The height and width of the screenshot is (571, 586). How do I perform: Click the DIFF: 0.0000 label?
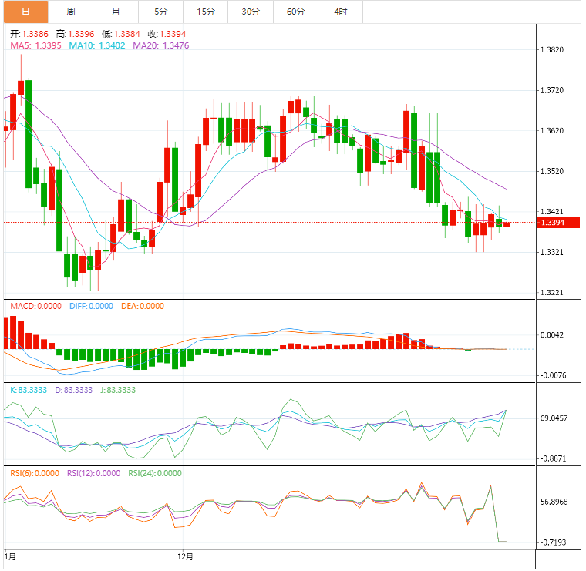(92, 306)
